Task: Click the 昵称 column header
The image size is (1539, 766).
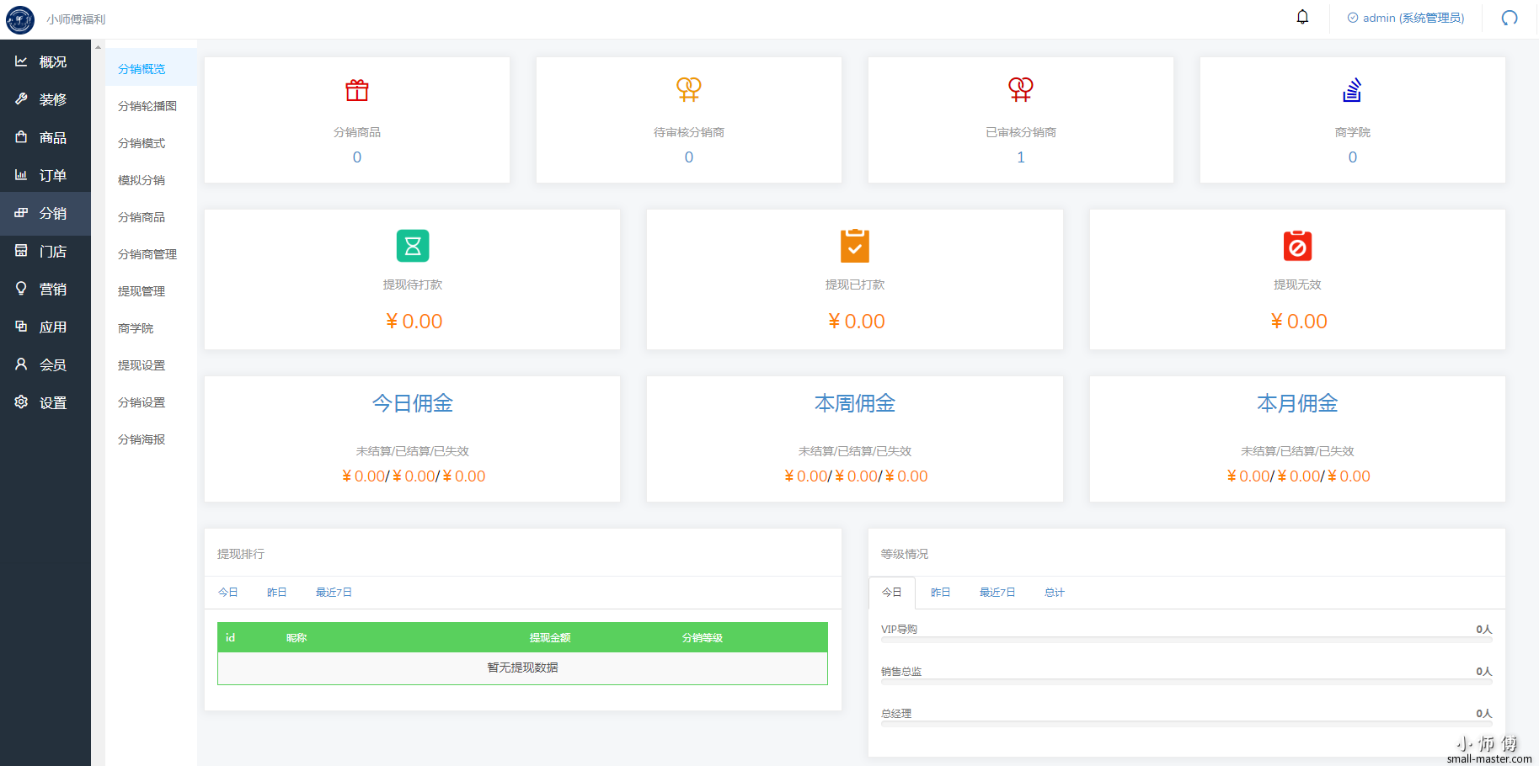Action: (297, 638)
